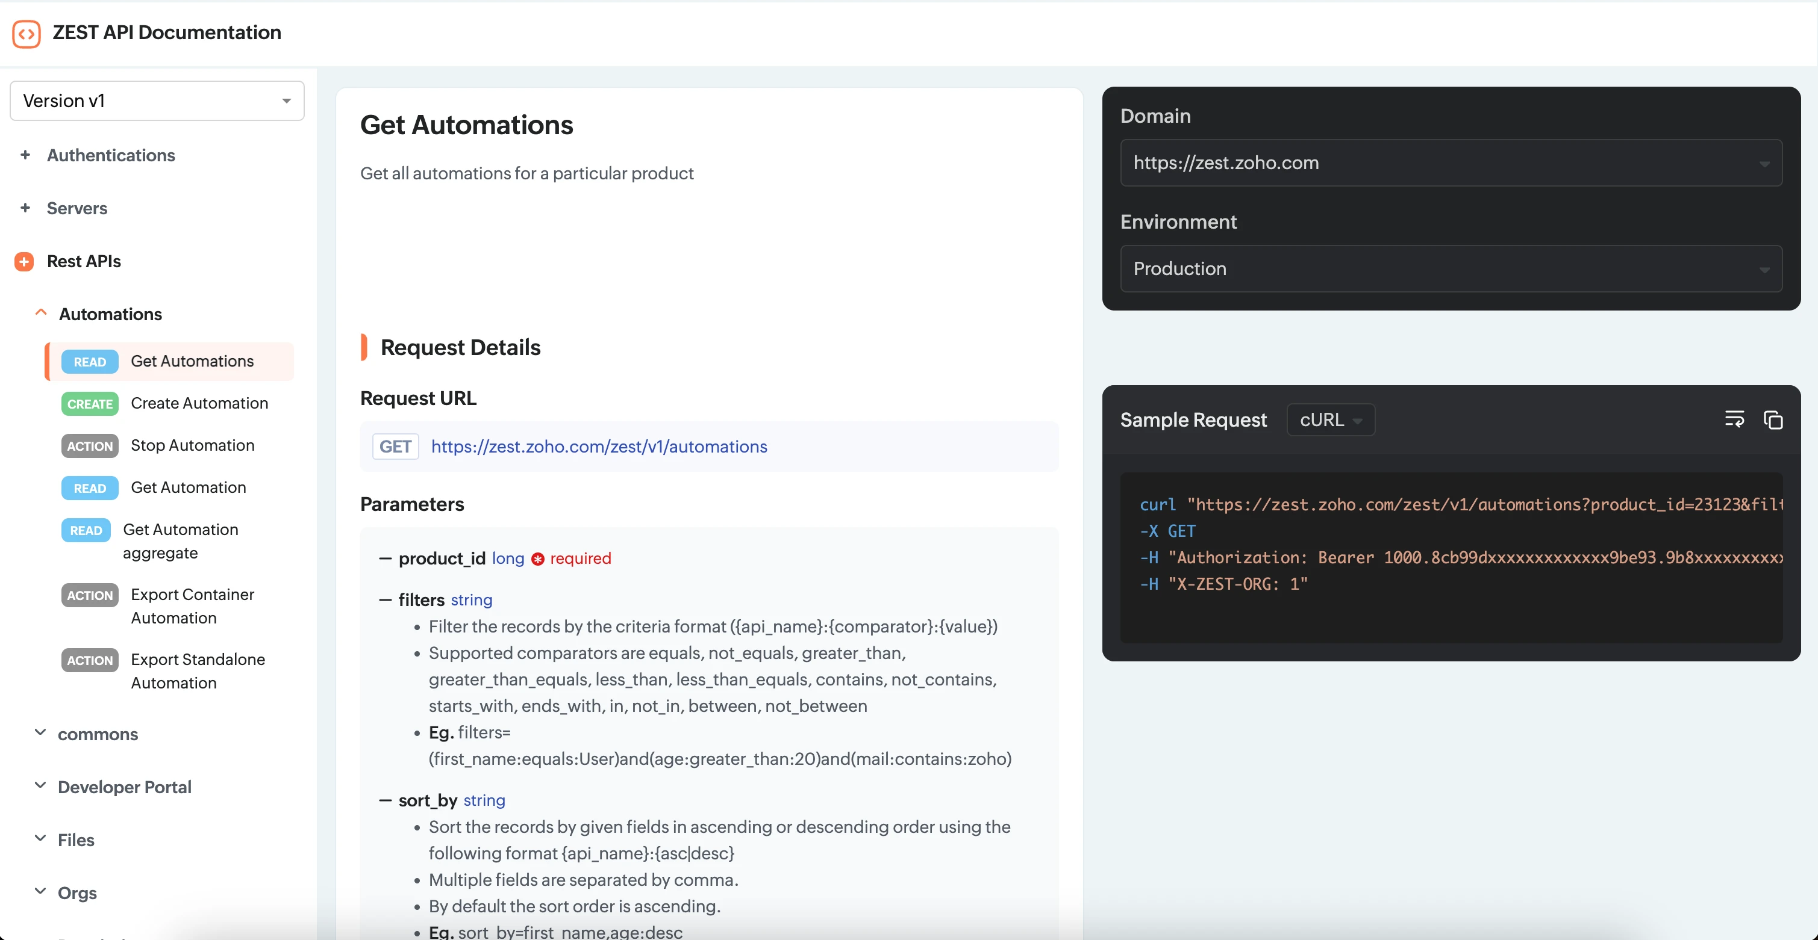
Task: Click the Get Automations page heading
Action: [x=466, y=125]
